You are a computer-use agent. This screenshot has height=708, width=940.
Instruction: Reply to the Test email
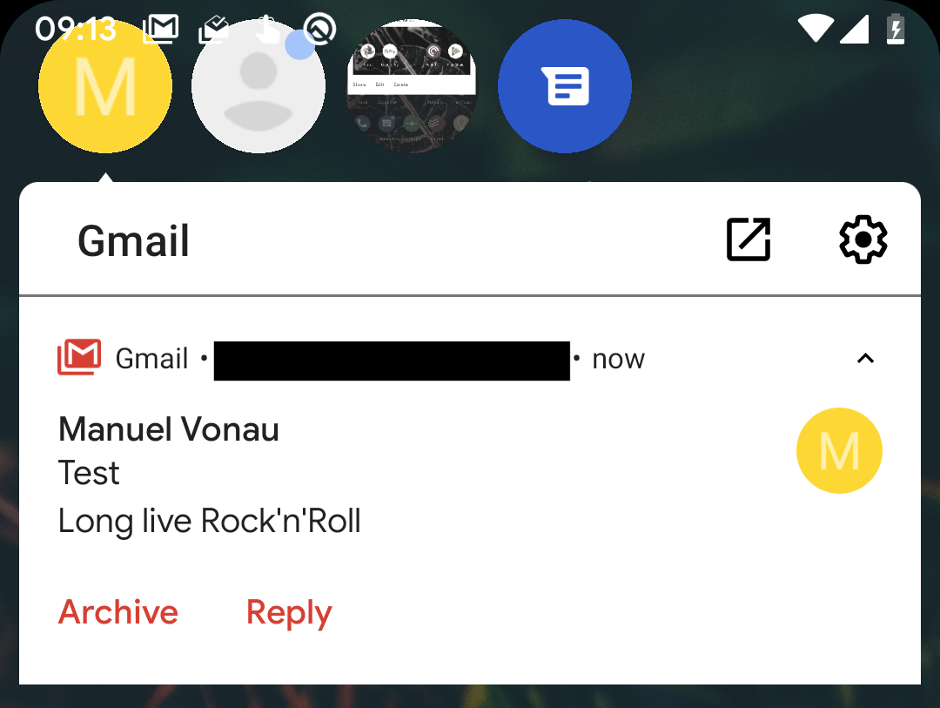point(288,611)
